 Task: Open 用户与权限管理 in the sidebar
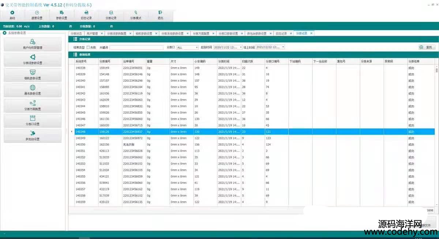[33, 44]
